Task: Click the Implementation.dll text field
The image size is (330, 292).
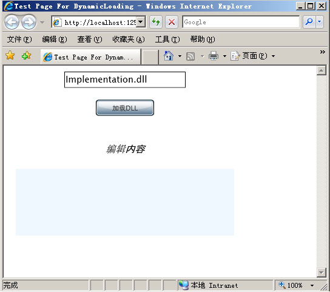Action: coord(125,80)
